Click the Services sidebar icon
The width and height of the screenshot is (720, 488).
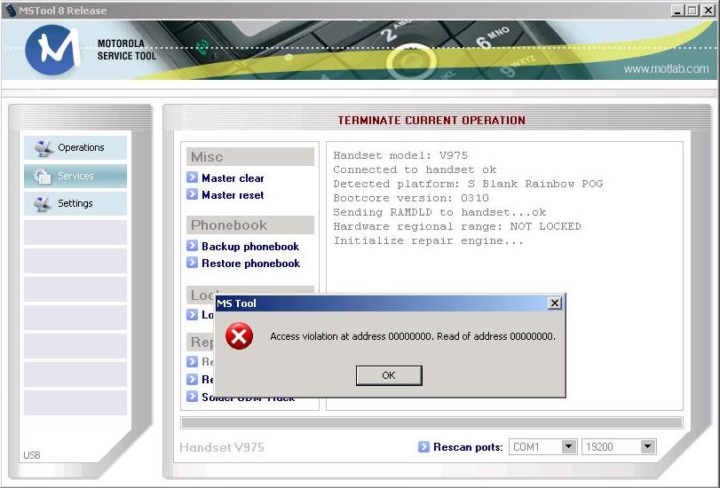click(43, 176)
